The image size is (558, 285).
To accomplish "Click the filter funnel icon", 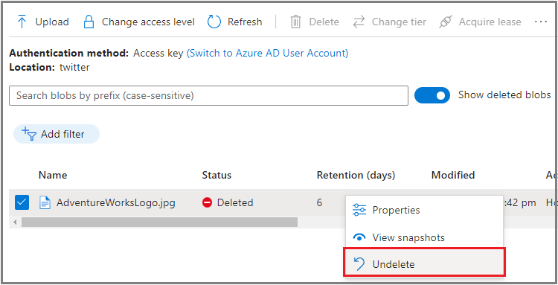I will click(x=29, y=134).
